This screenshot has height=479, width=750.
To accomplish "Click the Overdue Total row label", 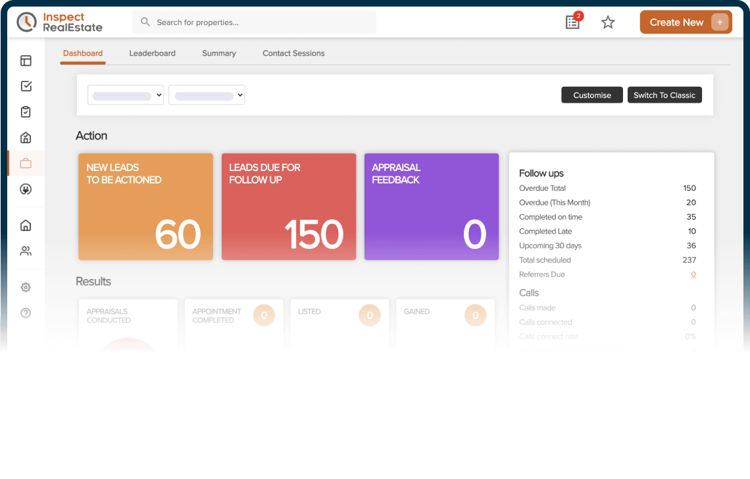I will [x=542, y=188].
